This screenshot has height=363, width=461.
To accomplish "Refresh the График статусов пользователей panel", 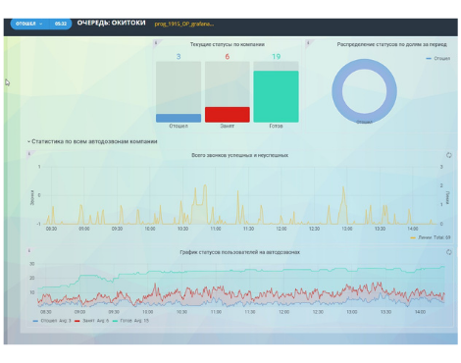I will (449, 252).
